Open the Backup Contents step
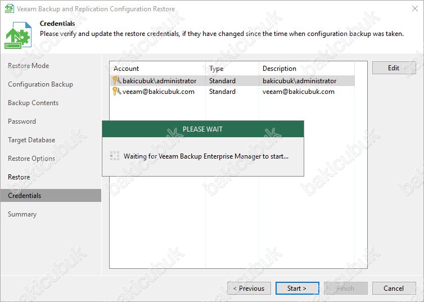 point(33,103)
